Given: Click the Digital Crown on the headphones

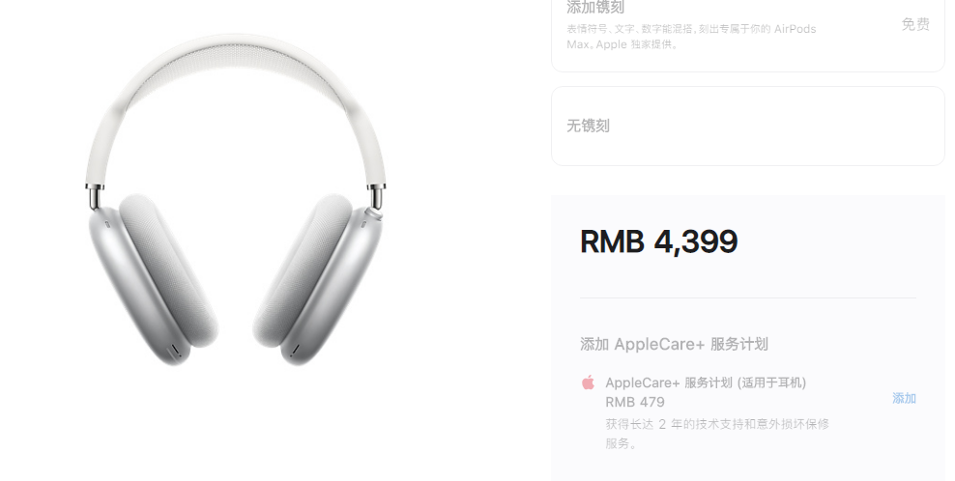Looking at the screenshot, I should tap(372, 213).
